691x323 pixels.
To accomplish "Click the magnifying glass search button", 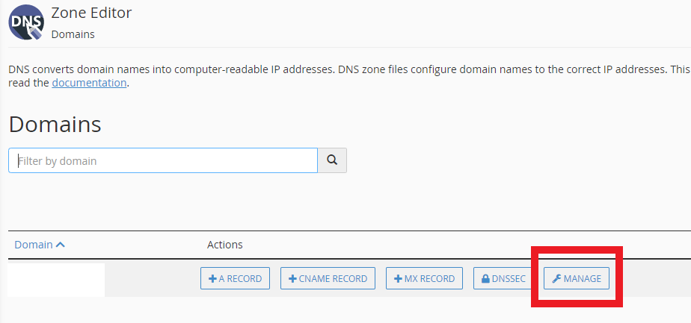I will coord(332,160).
